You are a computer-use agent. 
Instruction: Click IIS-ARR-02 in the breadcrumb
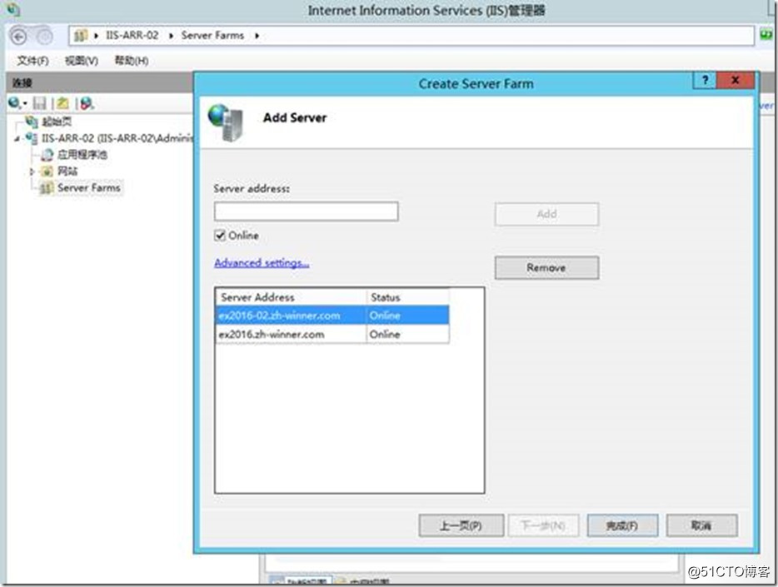pyautogui.click(x=132, y=36)
